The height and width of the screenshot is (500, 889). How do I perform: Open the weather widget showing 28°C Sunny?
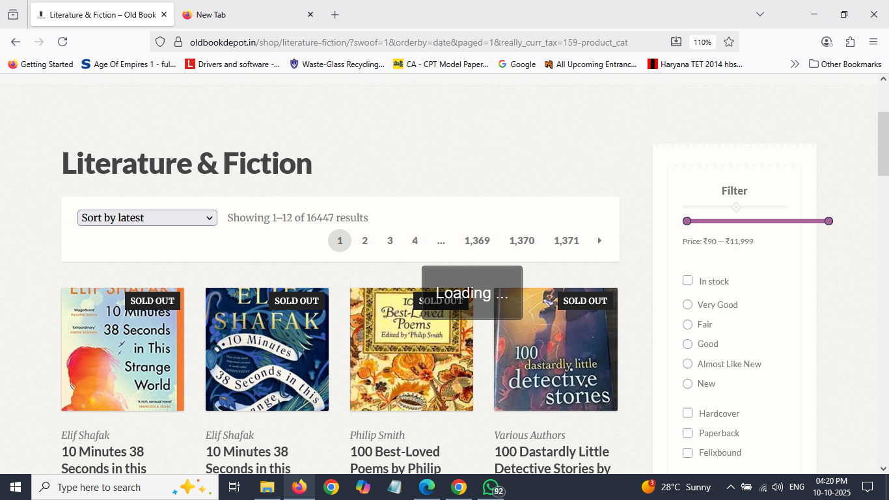coord(676,487)
